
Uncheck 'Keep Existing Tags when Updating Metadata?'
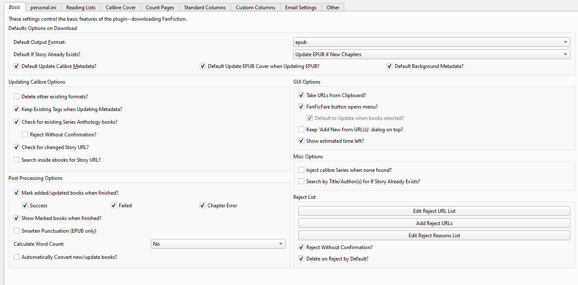point(17,109)
